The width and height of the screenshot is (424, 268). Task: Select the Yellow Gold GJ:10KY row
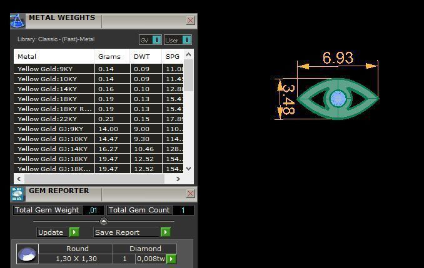98,139
